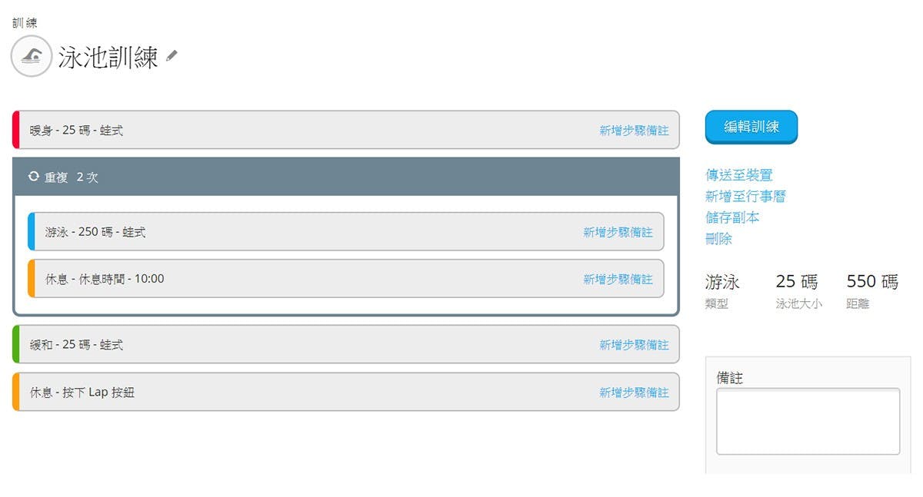The height and width of the screenshot is (497, 923).
Task: Click 儲存副本 to save a copy
Action: point(732,217)
